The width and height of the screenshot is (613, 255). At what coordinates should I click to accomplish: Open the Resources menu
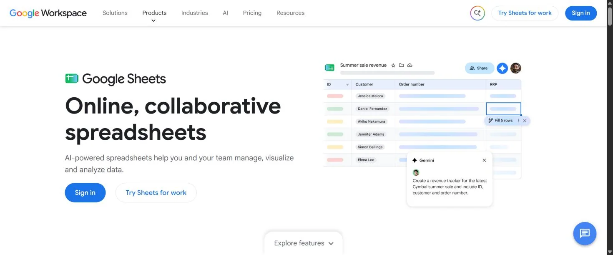point(290,13)
